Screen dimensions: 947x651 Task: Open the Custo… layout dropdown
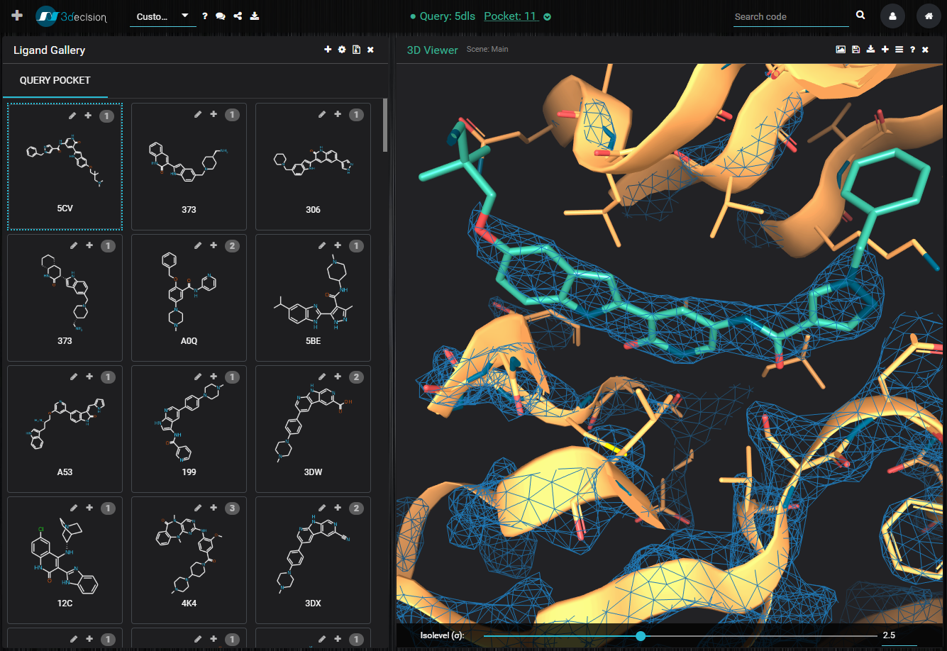tap(162, 16)
